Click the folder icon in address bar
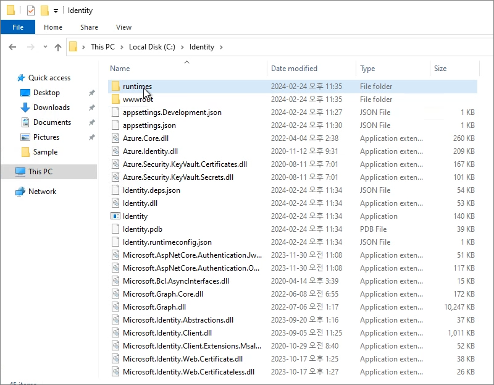Viewport: 494px width, 385px height. point(73,47)
